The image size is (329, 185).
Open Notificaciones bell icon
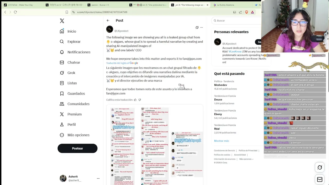(x=62, y=52)
